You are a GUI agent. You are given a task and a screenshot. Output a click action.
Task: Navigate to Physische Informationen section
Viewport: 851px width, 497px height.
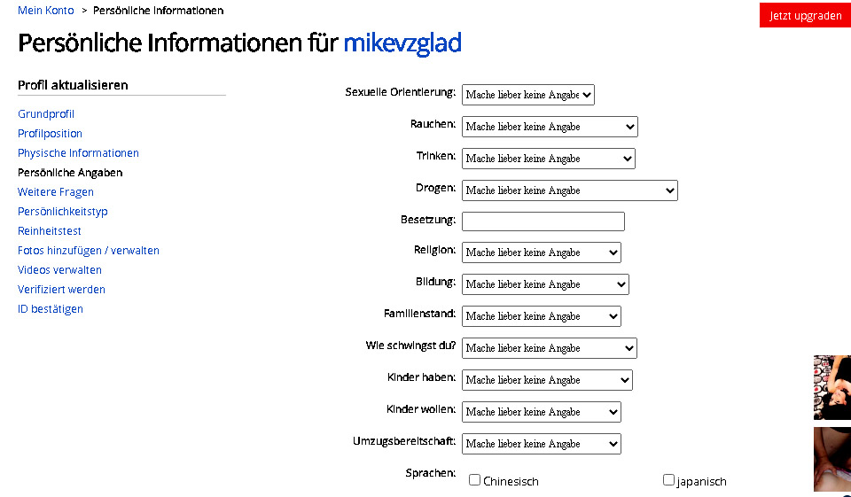[x=78, y=153]
